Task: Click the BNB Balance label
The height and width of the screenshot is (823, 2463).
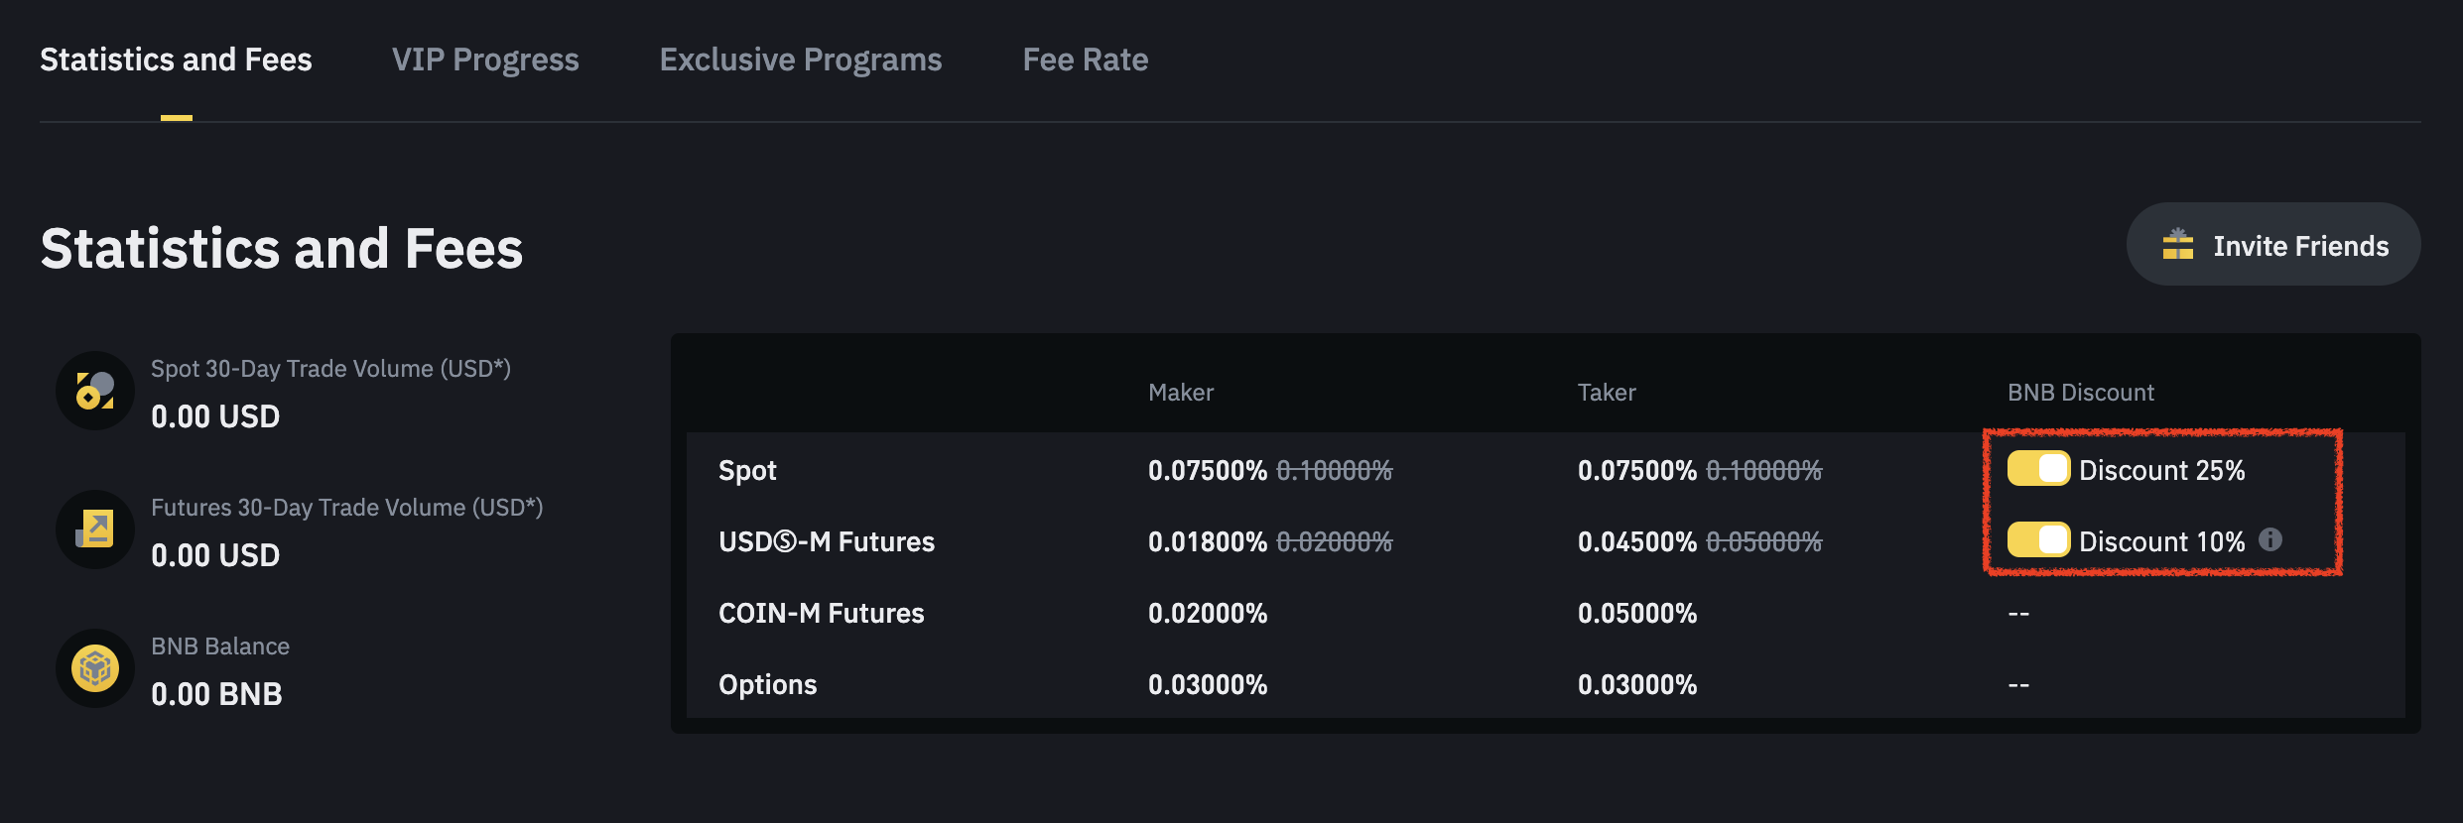Action: tap(220, 647)
